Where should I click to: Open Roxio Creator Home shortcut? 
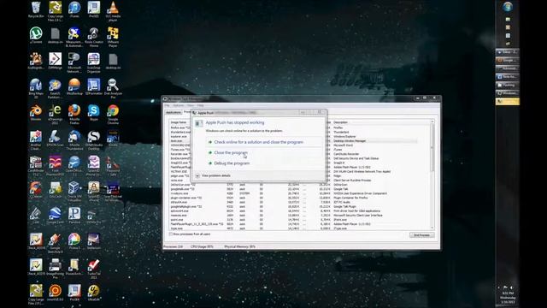(x=93, y=37)
